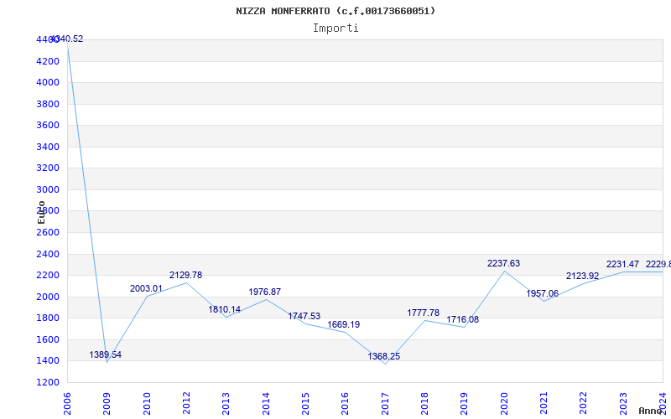The height and width of the screenshot is (419, 671).
Task: Click the 1400 y-axis tick label
Action: pyautogui.click(x=48, y=361)
